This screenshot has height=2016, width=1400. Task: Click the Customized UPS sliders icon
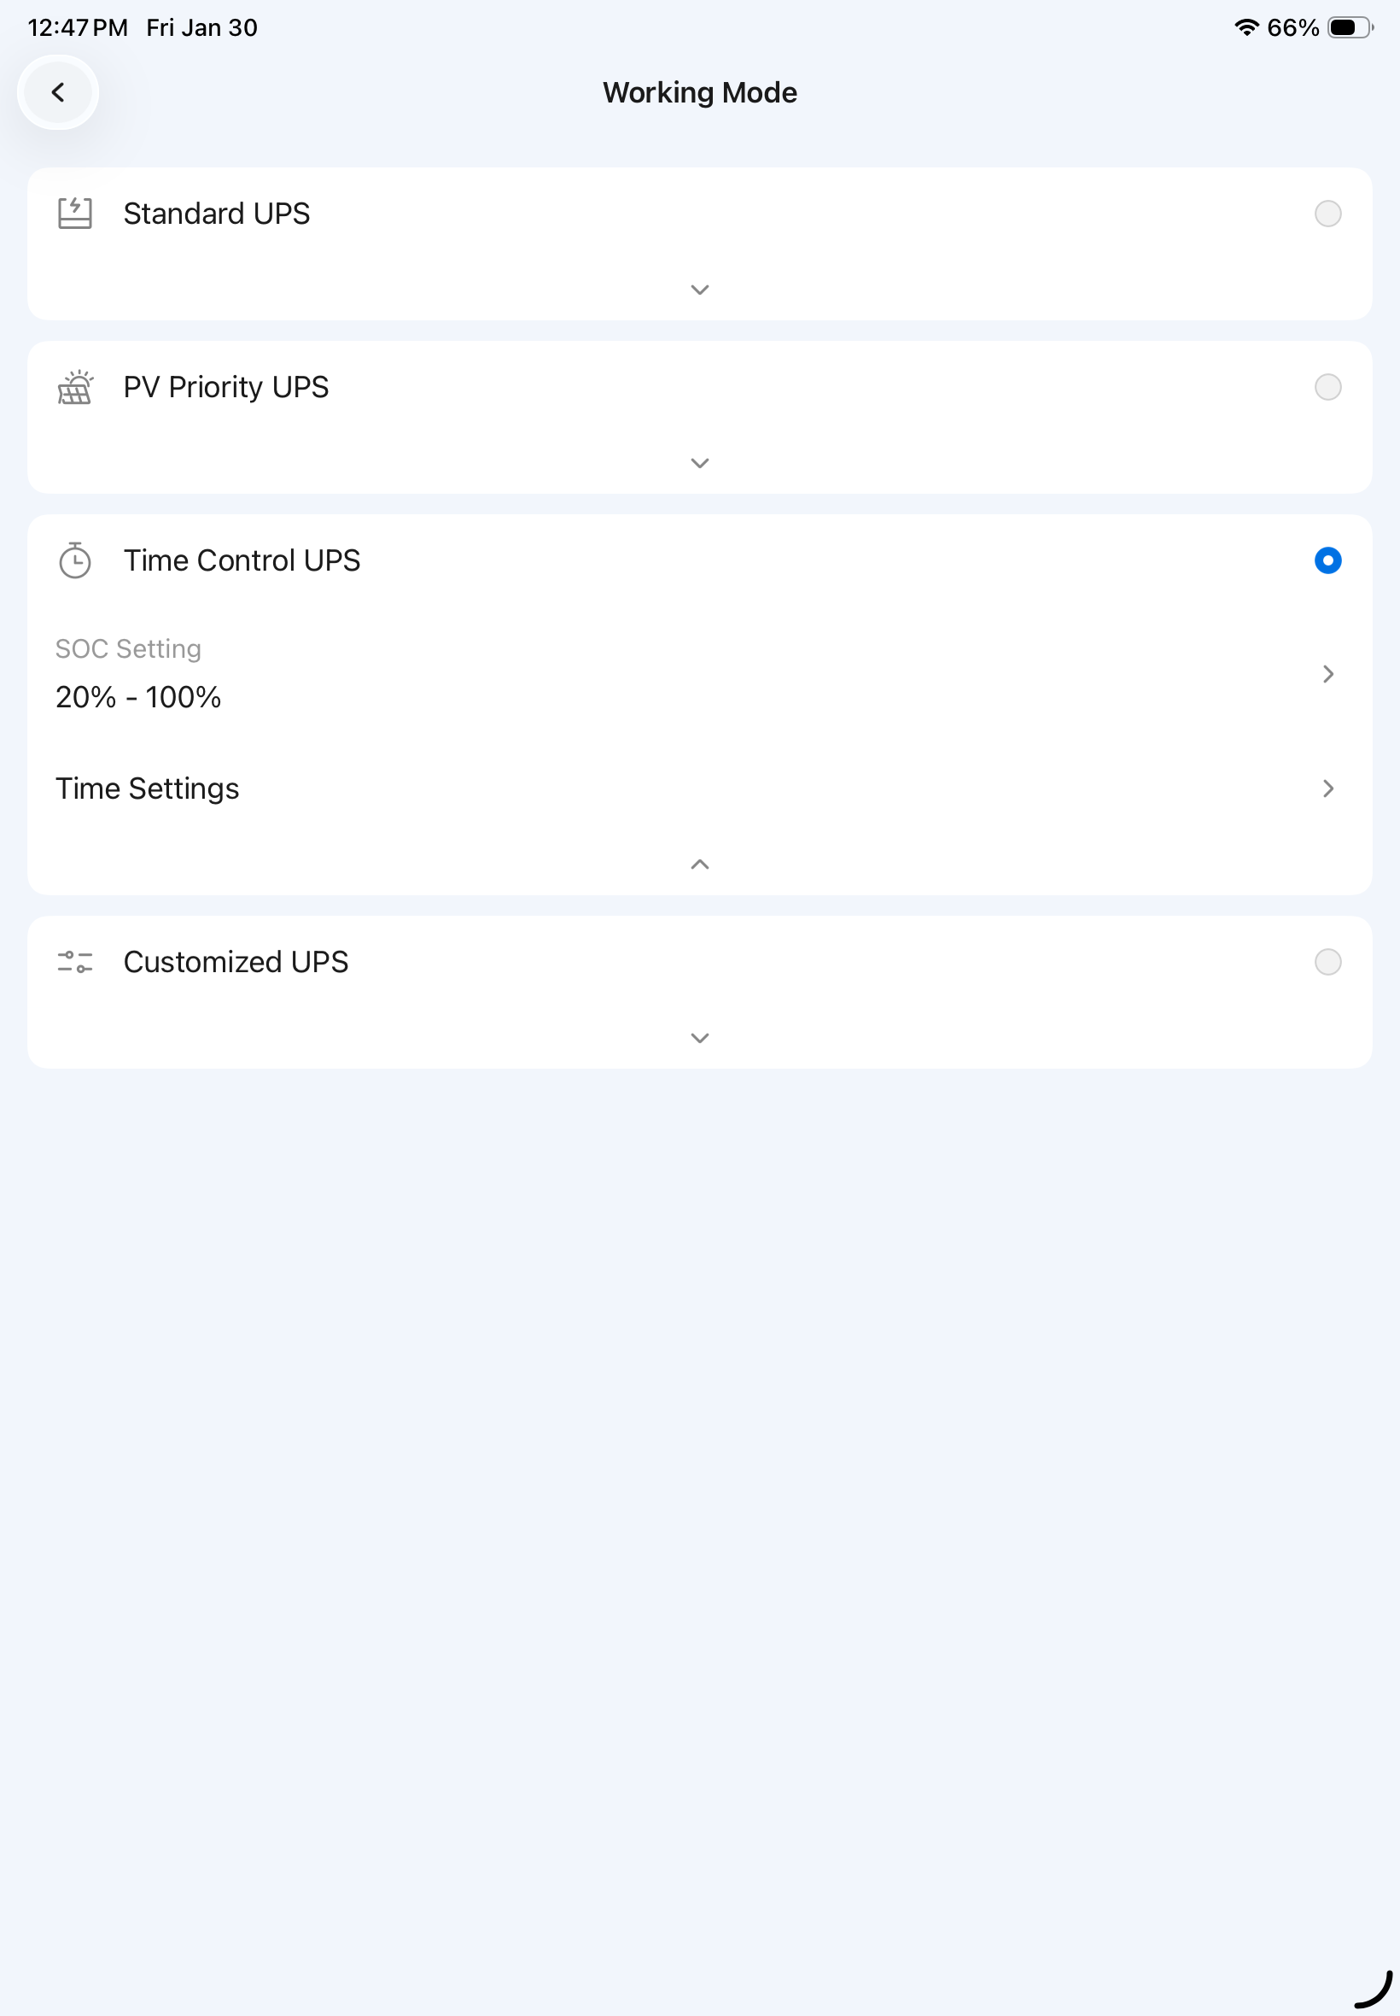[74, 962]
